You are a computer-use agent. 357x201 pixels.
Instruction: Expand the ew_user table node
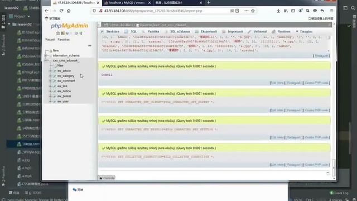tap(50, 102)
